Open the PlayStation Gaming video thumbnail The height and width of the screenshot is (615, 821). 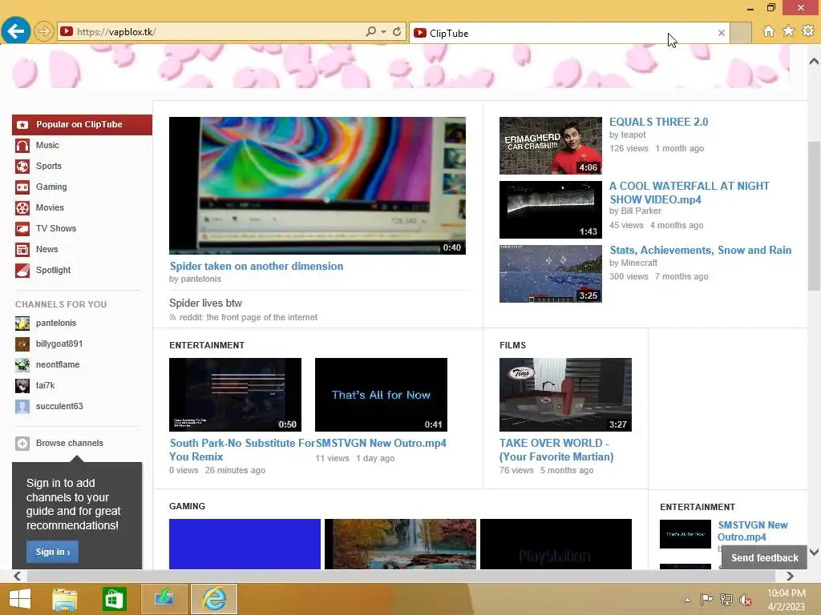point(556,544)
